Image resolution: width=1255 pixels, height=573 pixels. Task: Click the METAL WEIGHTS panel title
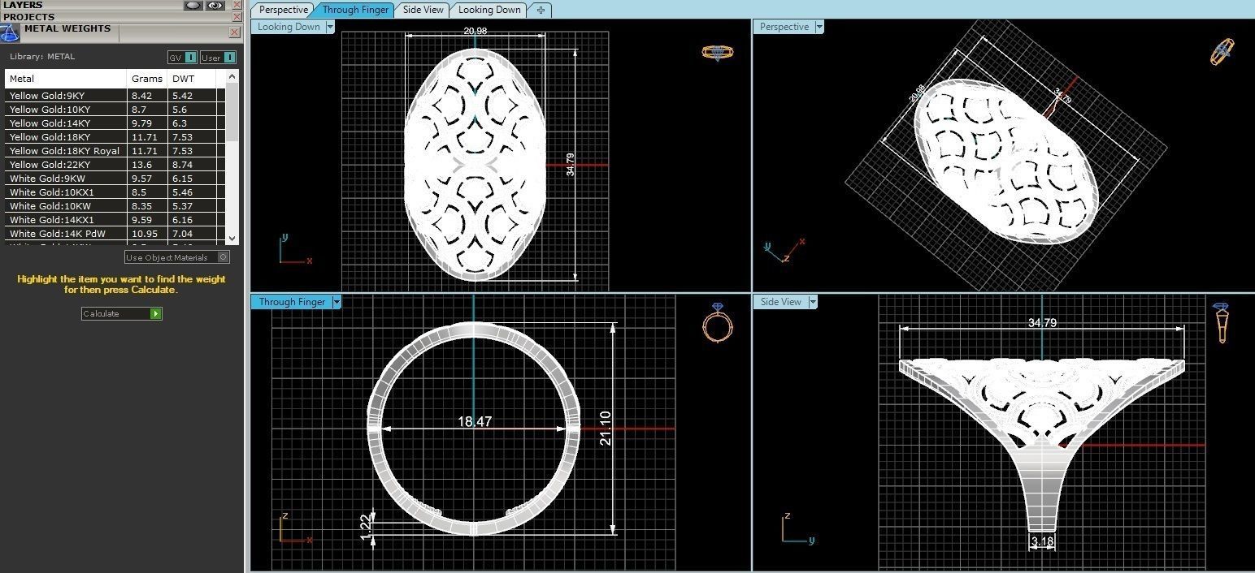coord(67,28)
